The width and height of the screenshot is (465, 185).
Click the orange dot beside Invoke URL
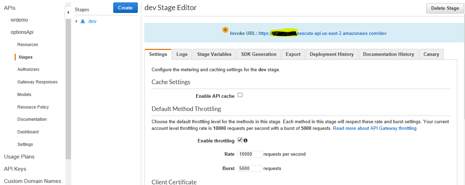225,30
